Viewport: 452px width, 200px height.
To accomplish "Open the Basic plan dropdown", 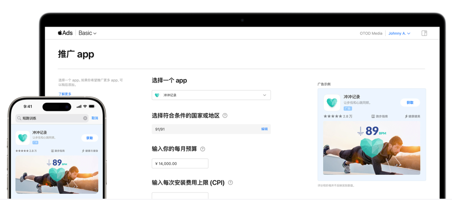I will (x=87, y=33).
